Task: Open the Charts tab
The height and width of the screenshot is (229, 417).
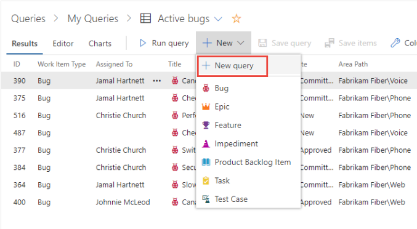Action: [x=100, y=44]
